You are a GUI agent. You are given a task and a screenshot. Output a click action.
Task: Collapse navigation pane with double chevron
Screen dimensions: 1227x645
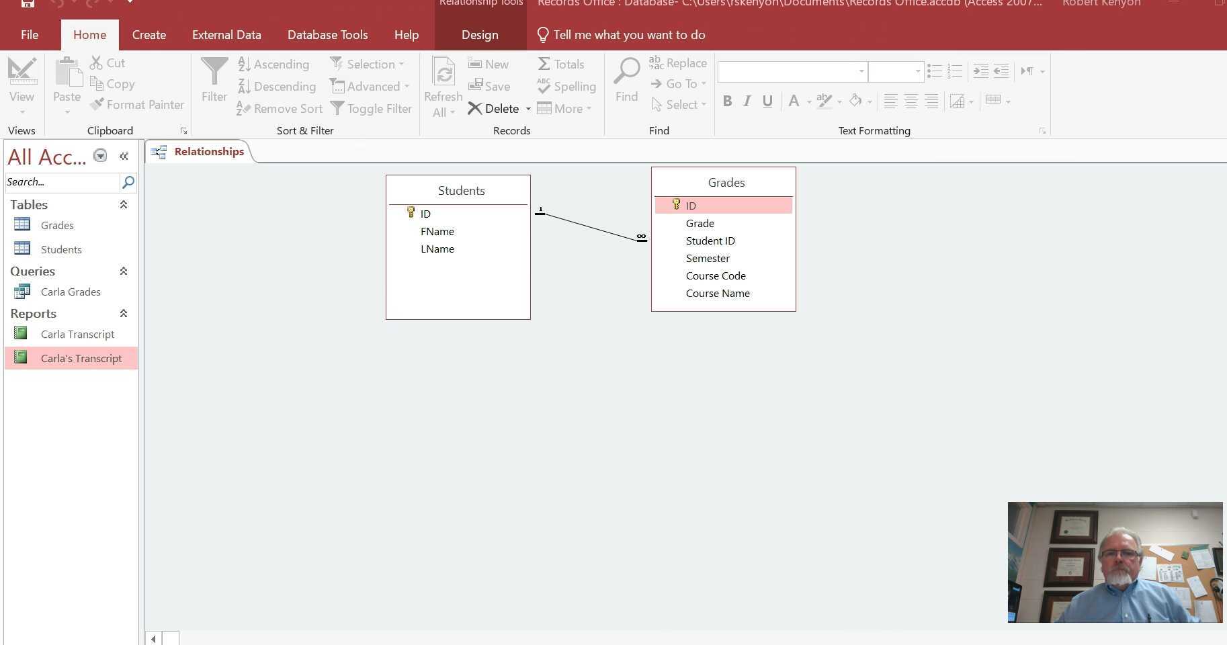point(124,157)
